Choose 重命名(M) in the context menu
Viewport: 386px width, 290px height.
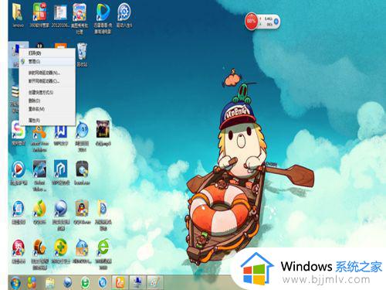pyautogui.click(x=47, y=109)
